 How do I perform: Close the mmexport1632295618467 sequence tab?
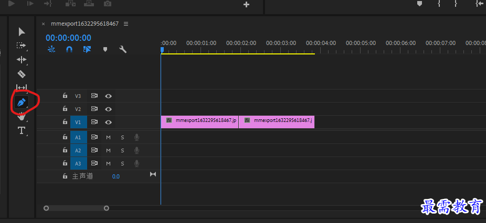point(44,24)
